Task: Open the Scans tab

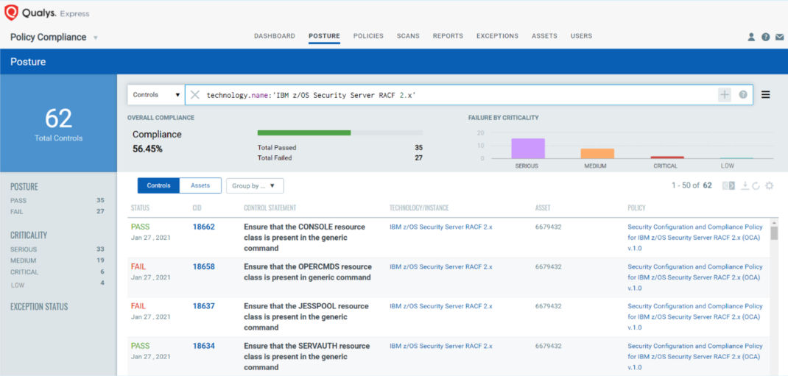Action: point(408,36)
